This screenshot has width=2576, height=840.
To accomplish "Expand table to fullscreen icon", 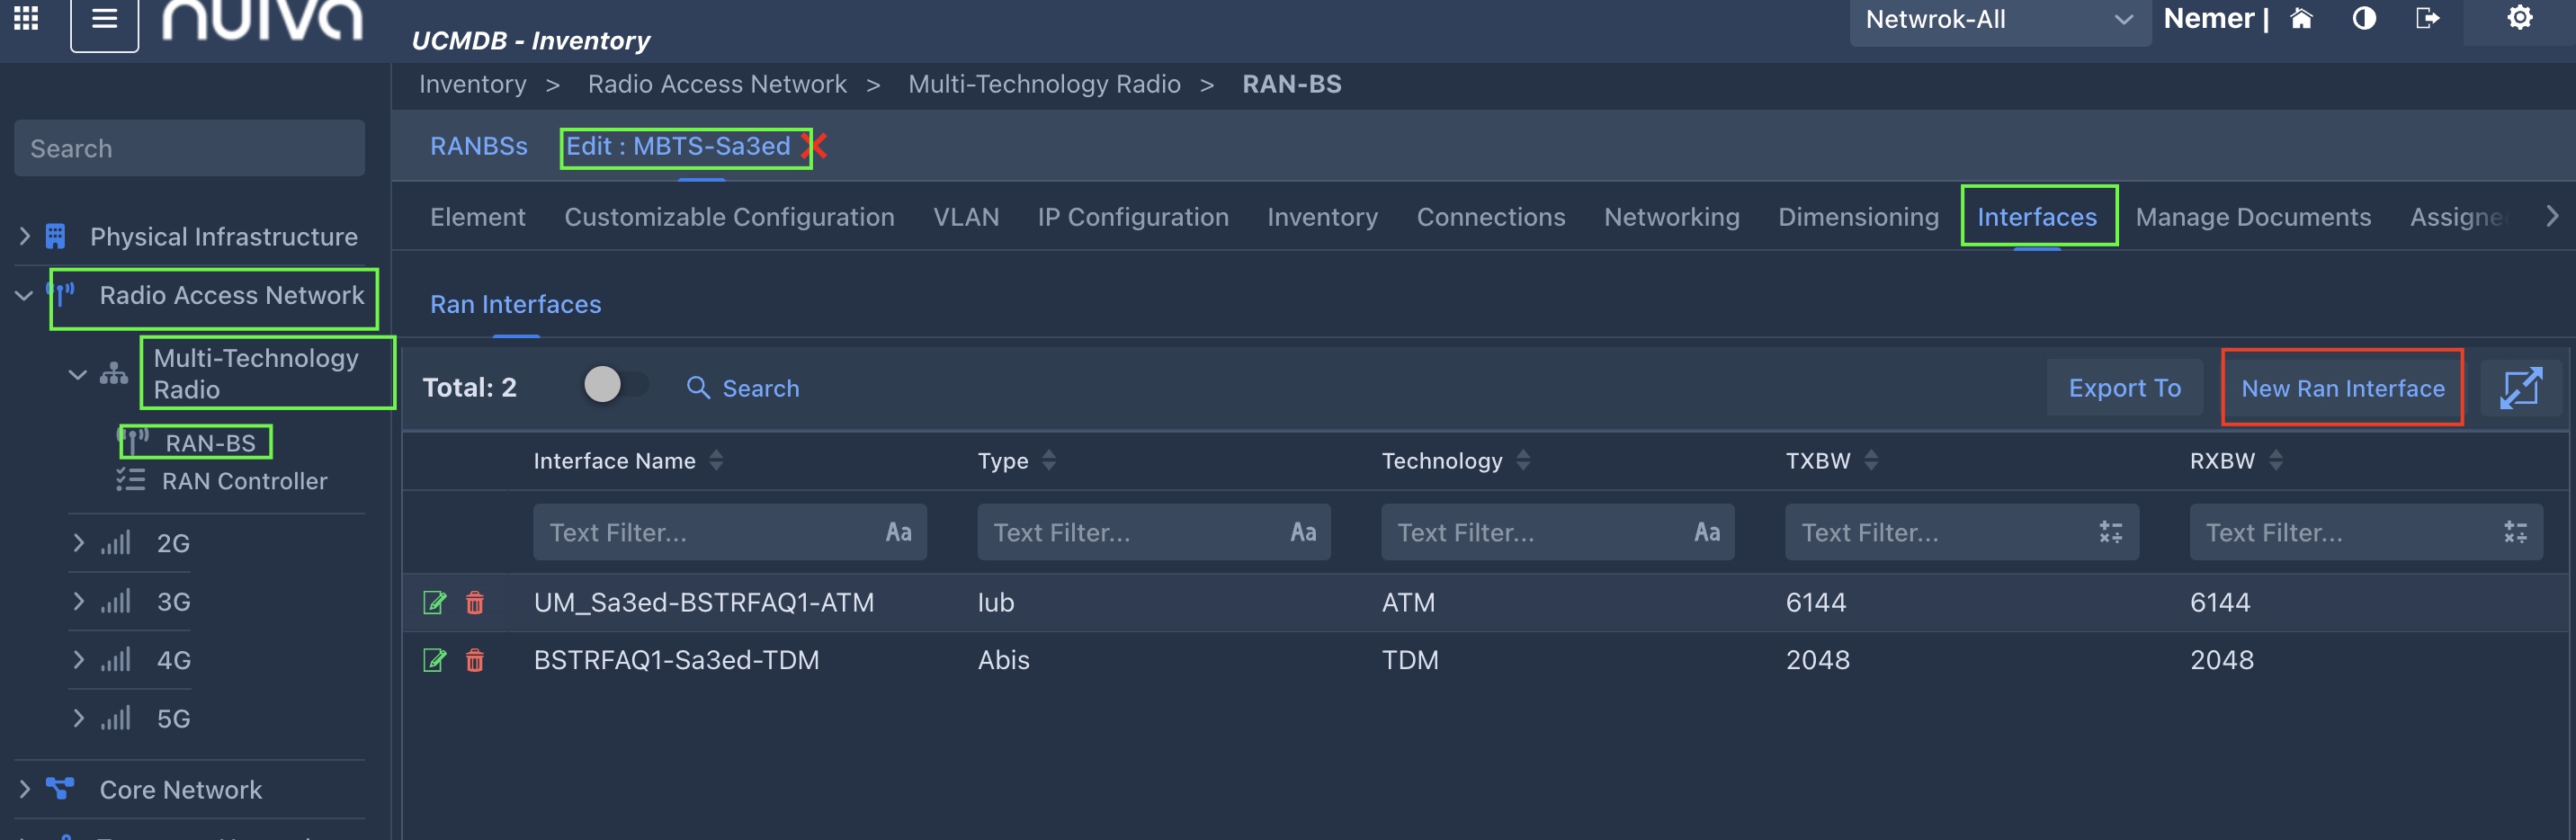I will click(x=2520, y=388).
